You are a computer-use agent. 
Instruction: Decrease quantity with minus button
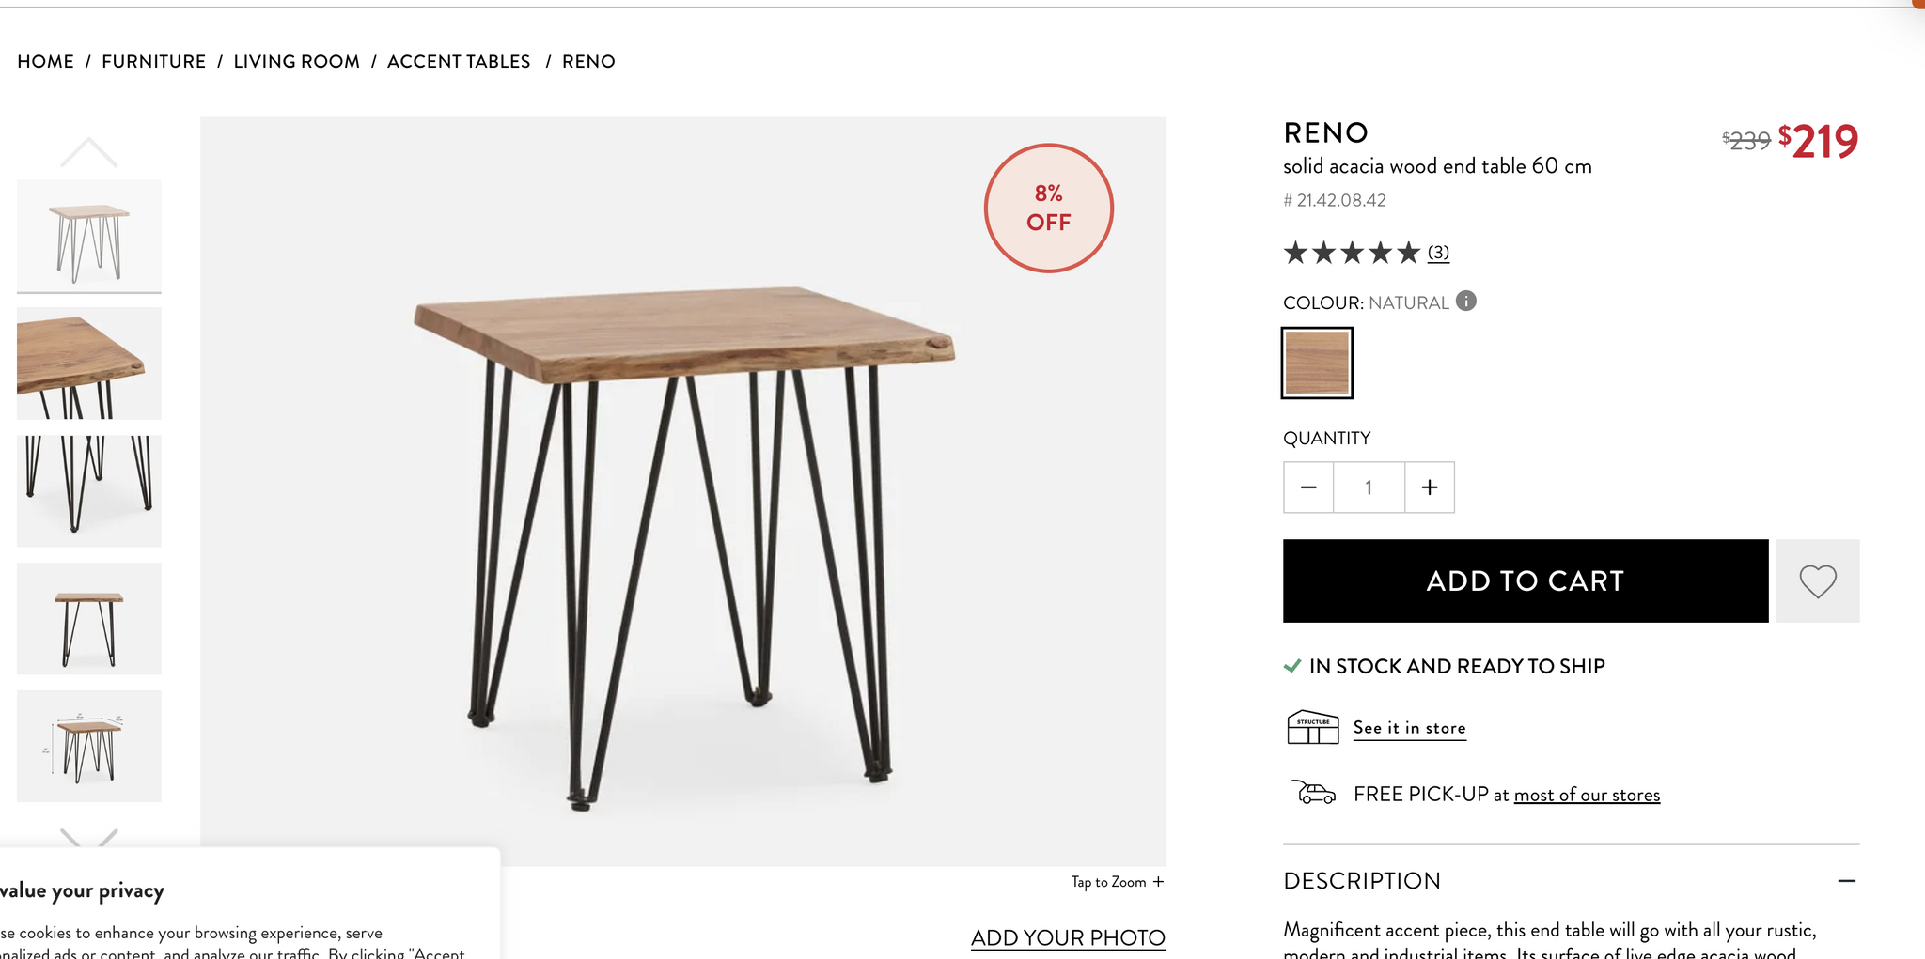1308,487
